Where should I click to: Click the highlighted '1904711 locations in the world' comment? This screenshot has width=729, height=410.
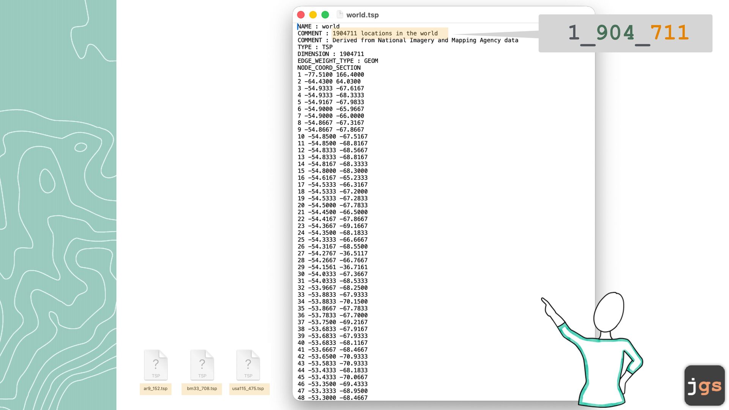385,33
